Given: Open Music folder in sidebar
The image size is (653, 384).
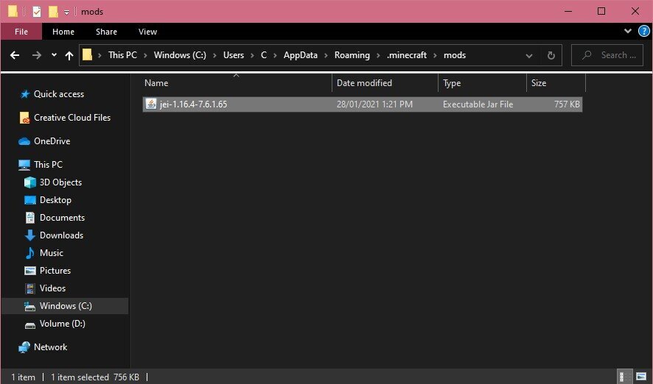Looking at the screenshot, I should coord(52,252).
